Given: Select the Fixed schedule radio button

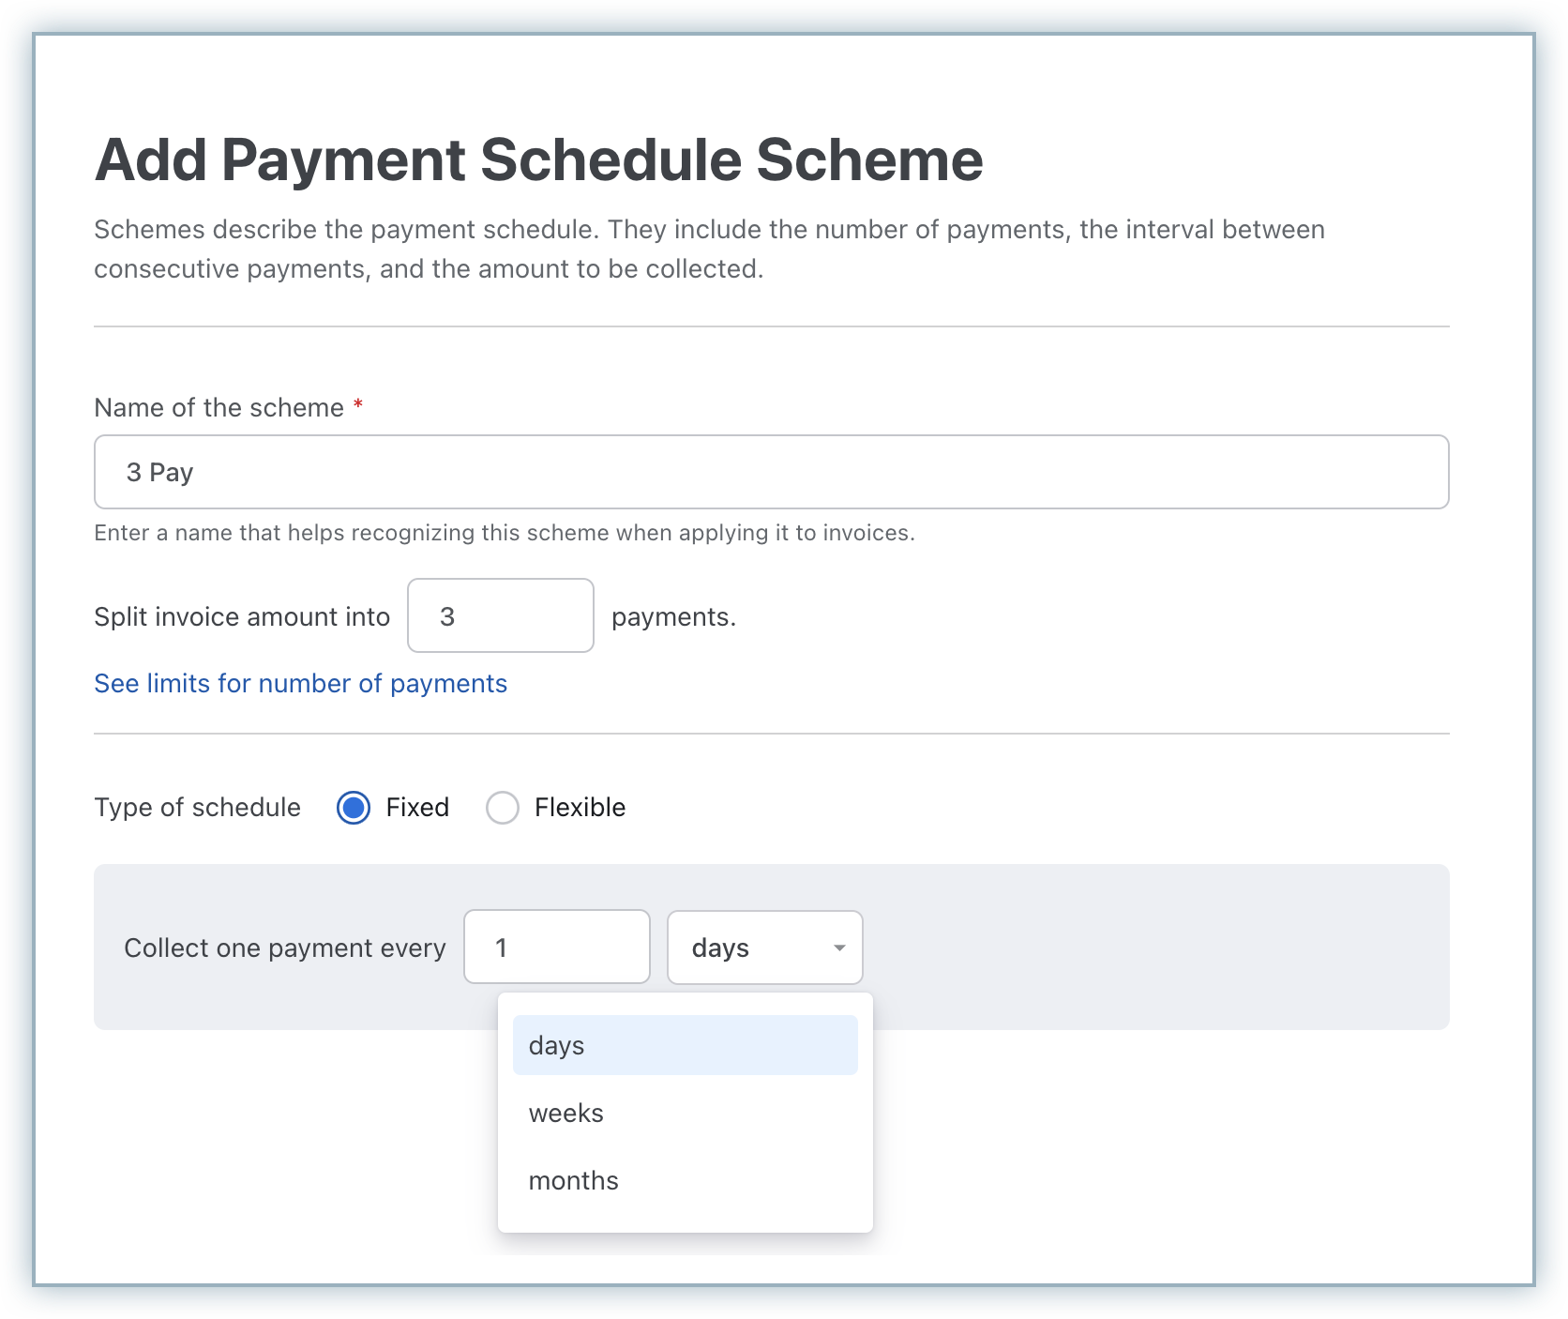Looking at the screenshot, I should (x=354, y=808).
